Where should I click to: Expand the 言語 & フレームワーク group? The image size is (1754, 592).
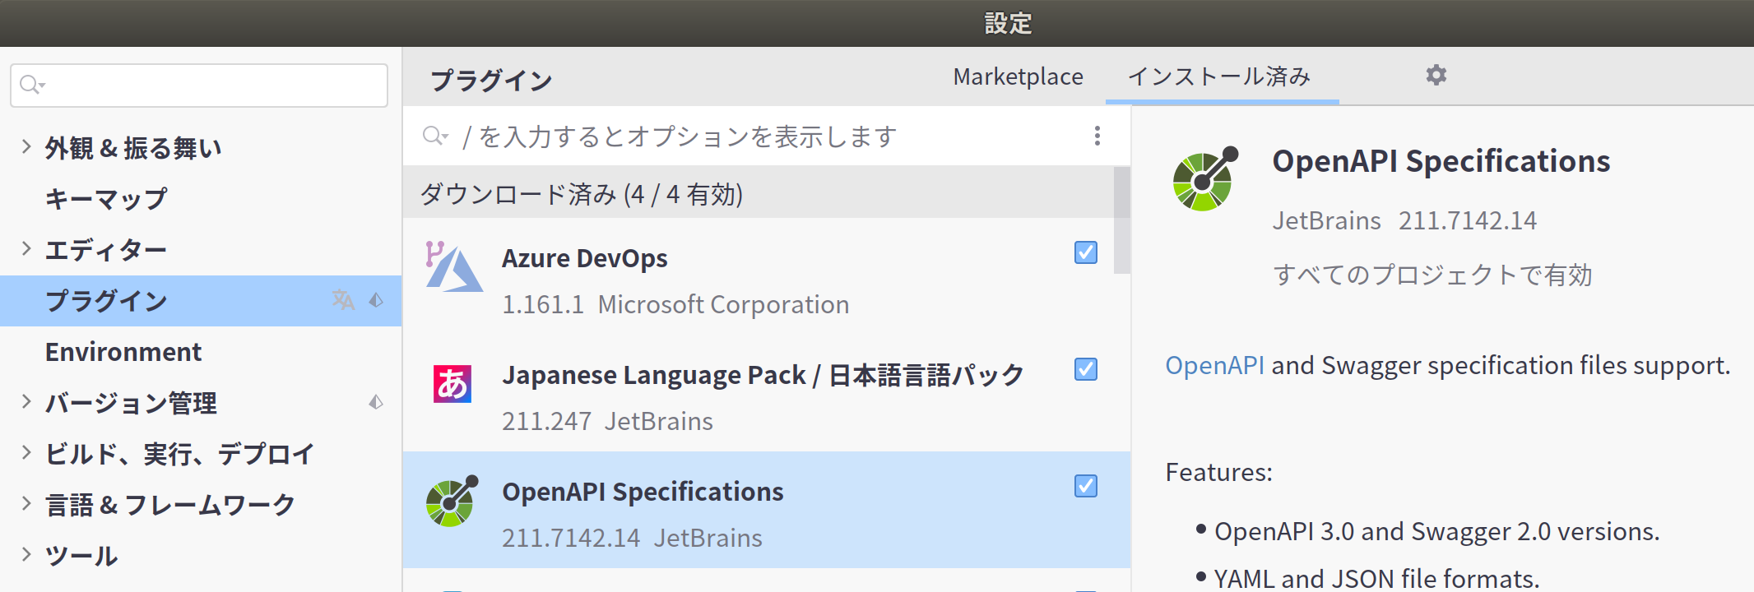(x=26, y=504)
